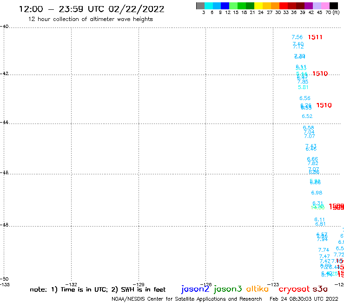Click the 'jason2' satellite label
The width and height of the screenshot is (344, 303).
pos(195,289)
